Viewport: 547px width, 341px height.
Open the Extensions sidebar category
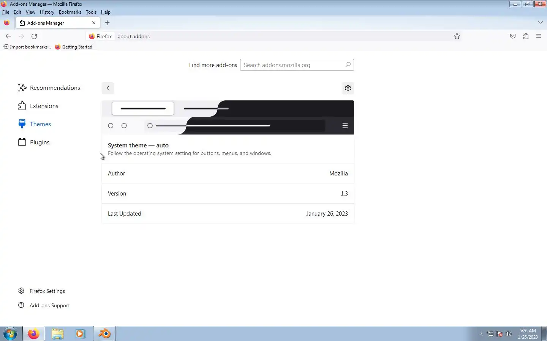pyautogui.click(x=38, y=106)
